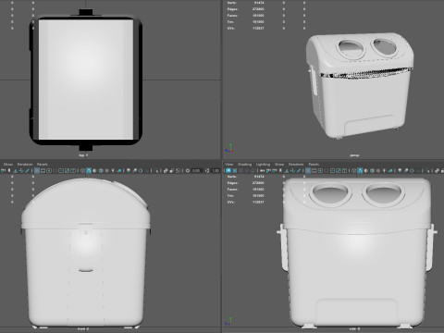This screenshot has width=444, height=333.
Task: Click the axis gizmo in the persp viewport
Action: tap(229, 148)
